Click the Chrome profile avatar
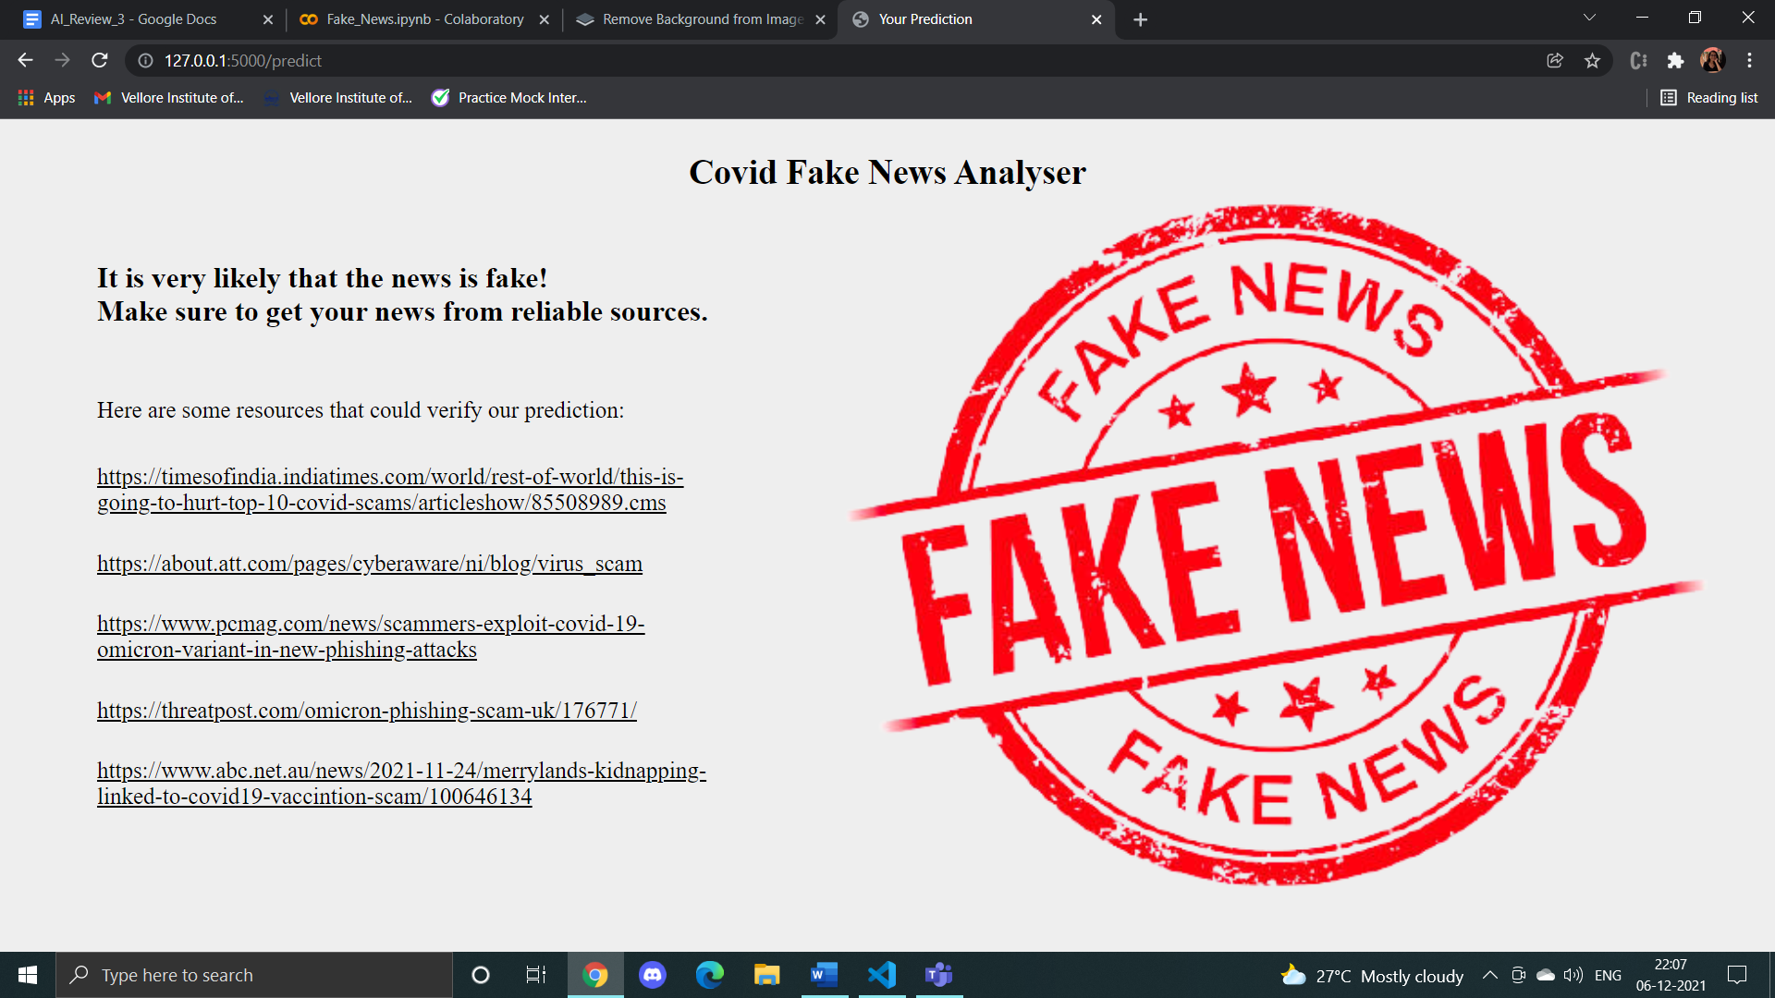 (x=1713, y=60)
